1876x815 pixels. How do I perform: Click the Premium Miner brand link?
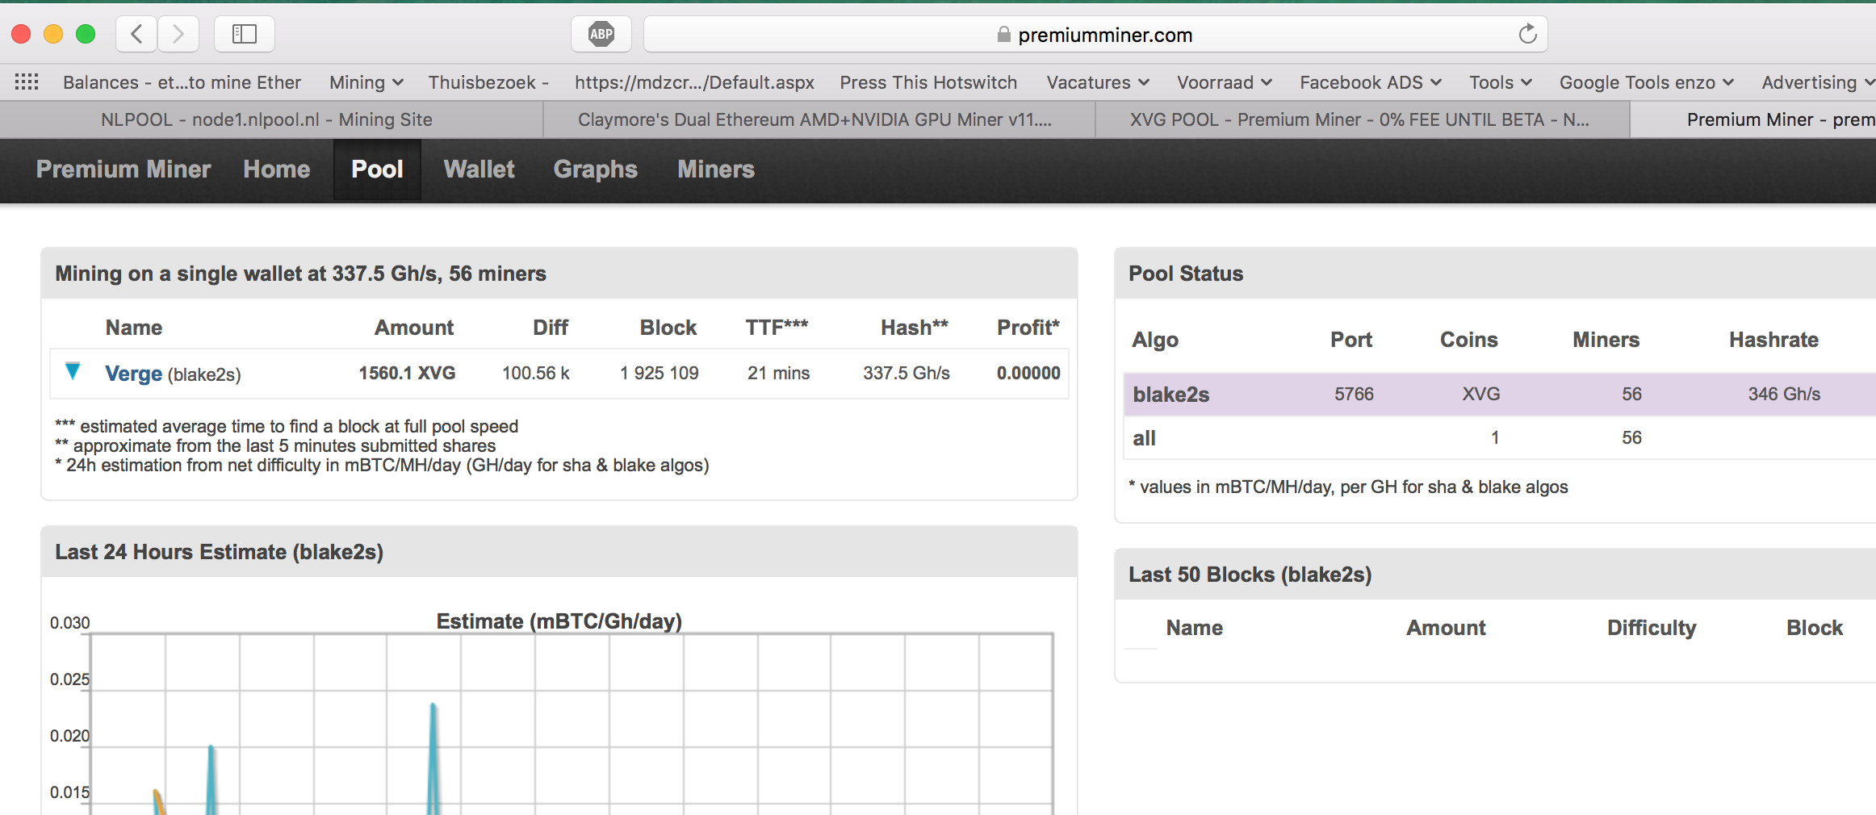pyautogui.click(x=124, y=169)
